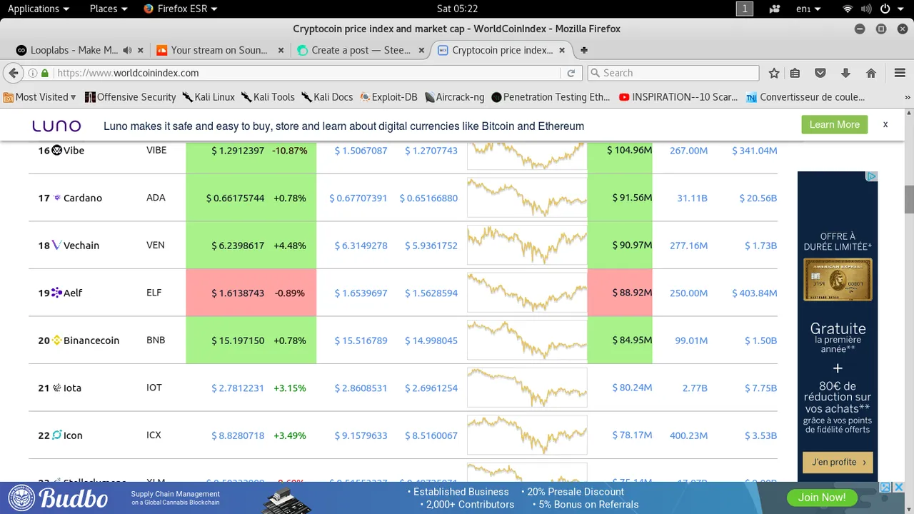Click the Vechain coin logo icon
The width and height of the screenshot is (914, 514).
pyautogui.click(x=57, y=245)
